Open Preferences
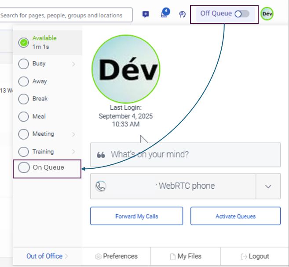This screenshot has width=289, height=267. pos(116,256)
